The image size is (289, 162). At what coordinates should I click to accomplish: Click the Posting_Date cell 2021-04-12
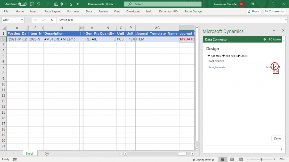(17, 39)
